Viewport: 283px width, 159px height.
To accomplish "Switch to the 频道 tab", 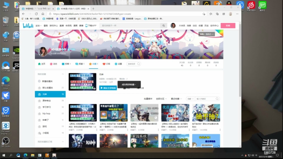I will (x=80, y=64).
